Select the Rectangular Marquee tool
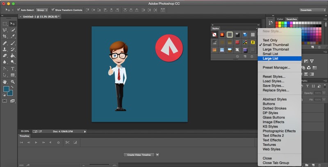 click(5, 24)
